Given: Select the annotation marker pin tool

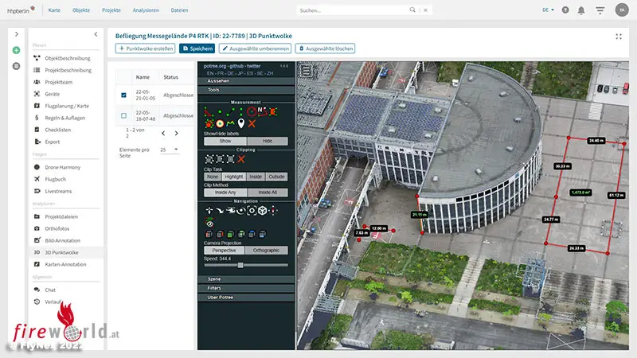Looking at the screenshot, I should (x=240, y=125).
